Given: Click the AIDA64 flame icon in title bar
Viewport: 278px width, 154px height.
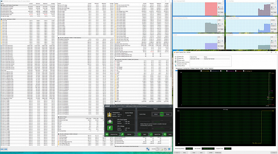Looking at the screenshot, I should (x=174, y=52).
